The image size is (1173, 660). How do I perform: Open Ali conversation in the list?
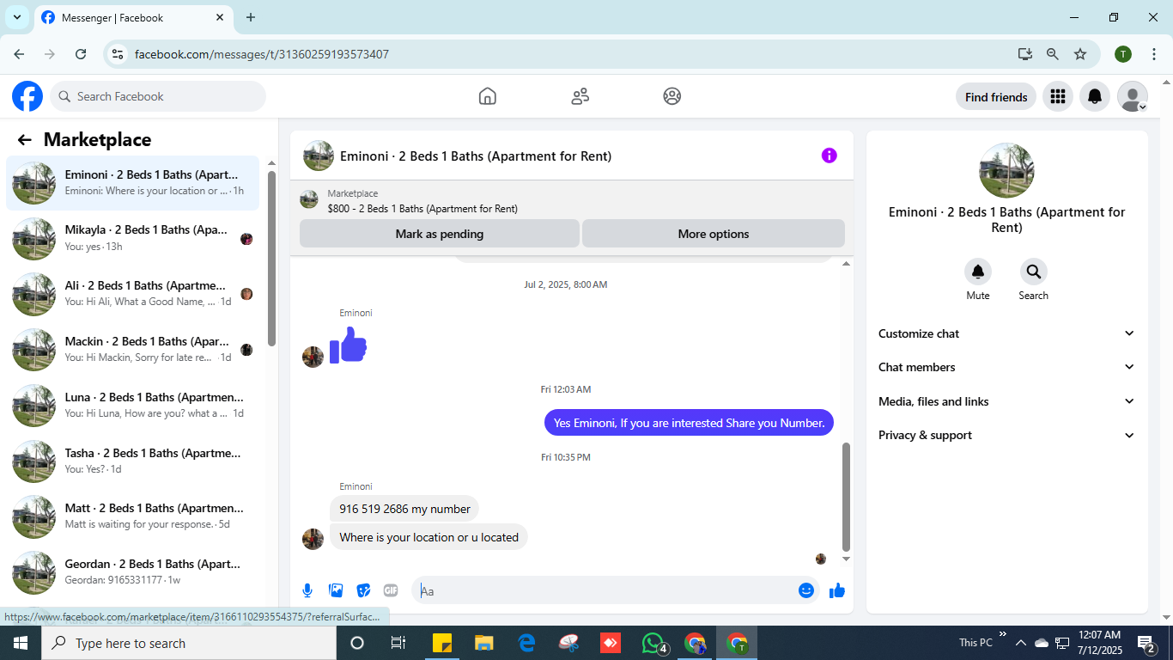tap(133, 294)
